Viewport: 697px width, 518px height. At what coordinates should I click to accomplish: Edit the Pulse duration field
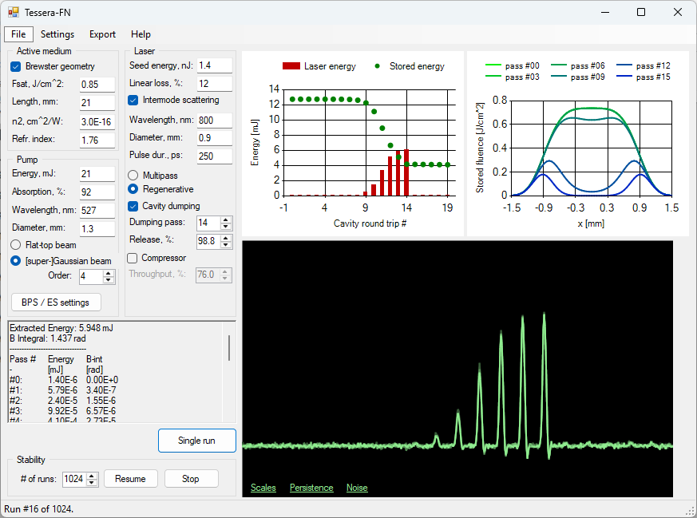(215, 156)
